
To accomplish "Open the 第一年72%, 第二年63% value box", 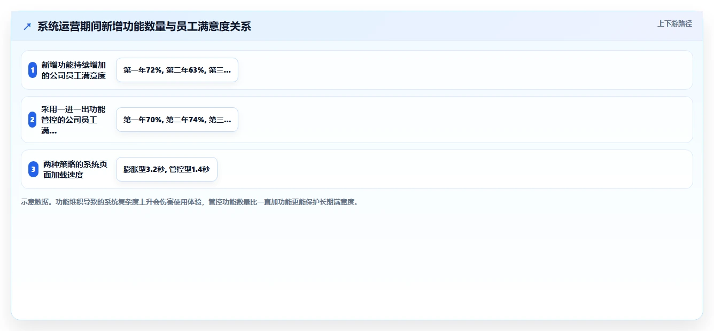I will tap(177, 70).
